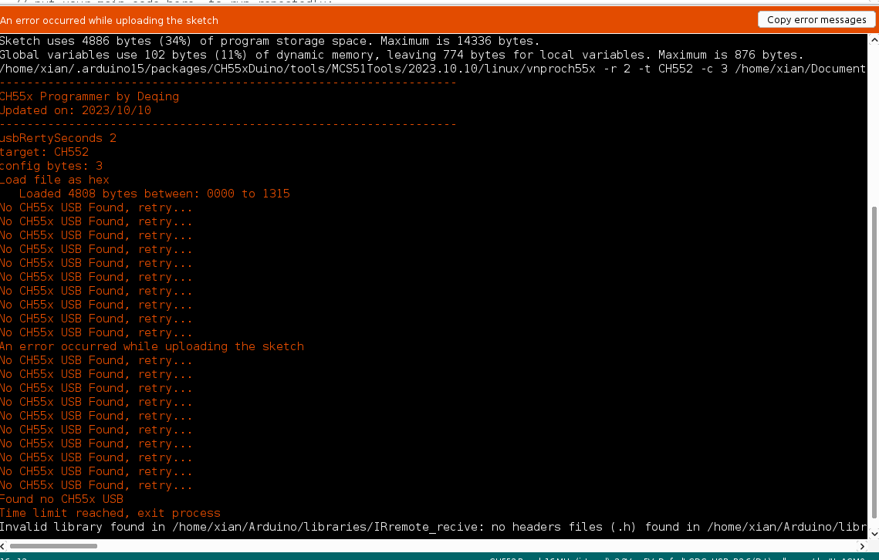Screen dimensions: 879x560
Task: Click the 'Loaded 4808 bytes between' line
Action: coord(154,194)
